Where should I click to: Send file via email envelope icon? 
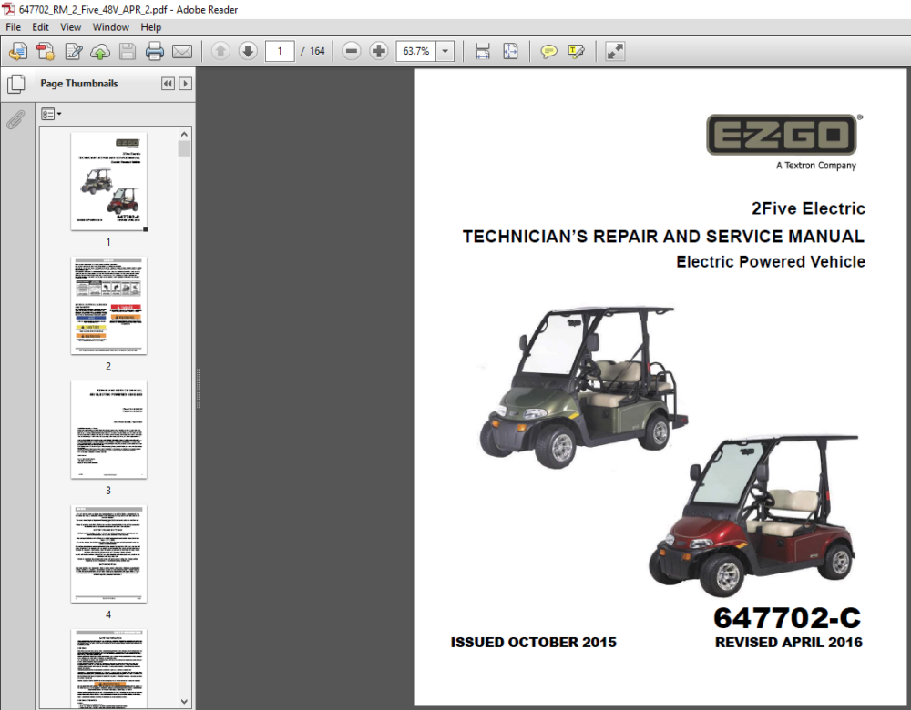pyautogui.click(x=182, y=52)
